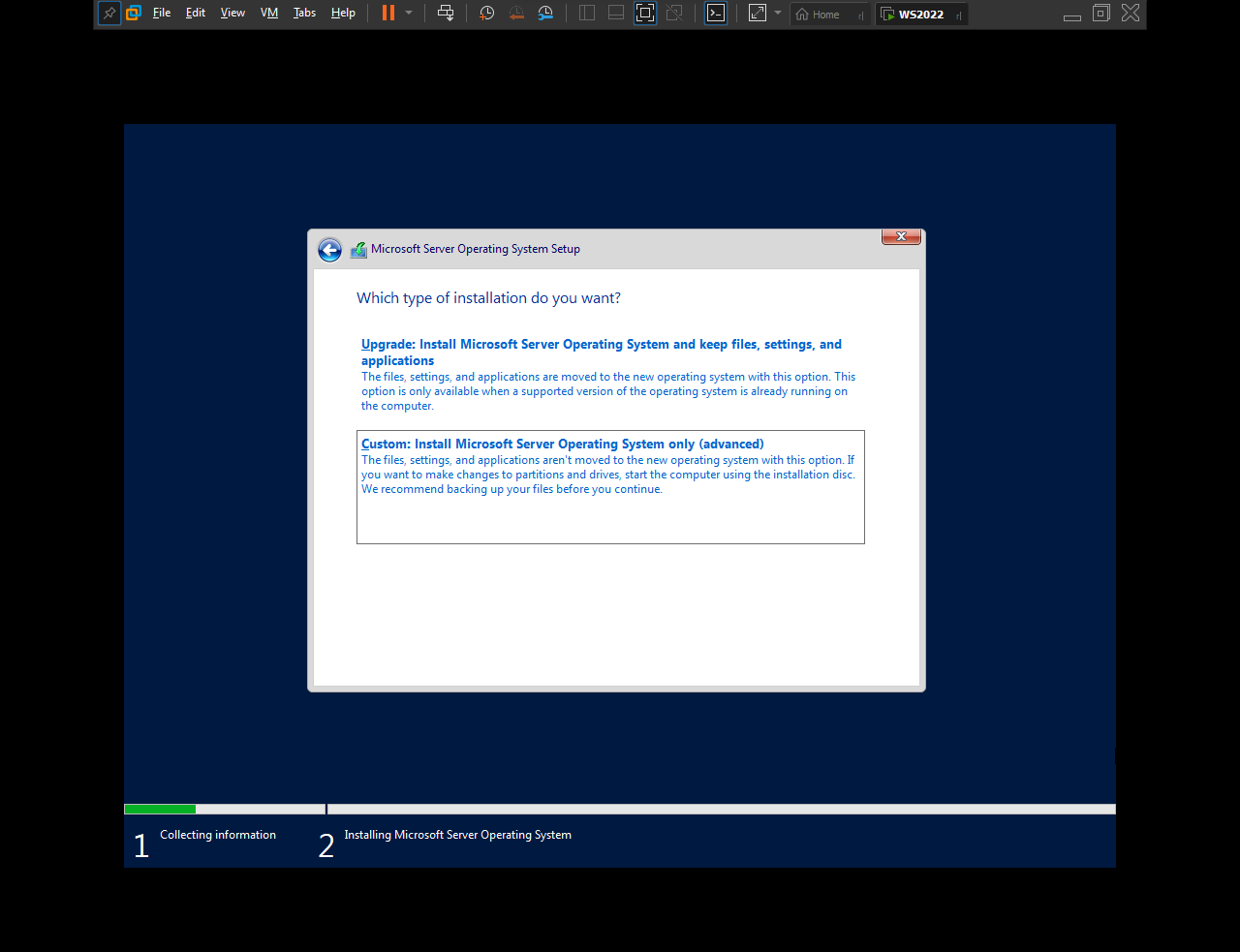Open the Edit menu
This screenshot has height=952, width=1240.
tap(196, 14)
